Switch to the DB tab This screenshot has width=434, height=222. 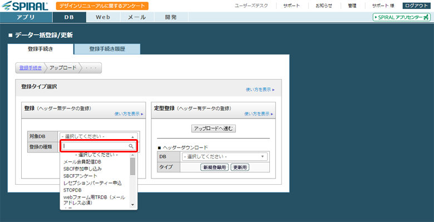(x=69, y=17)
